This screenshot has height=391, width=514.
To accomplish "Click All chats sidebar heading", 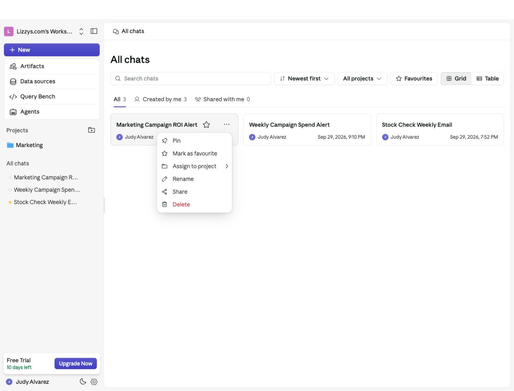I will click(18, 163).
